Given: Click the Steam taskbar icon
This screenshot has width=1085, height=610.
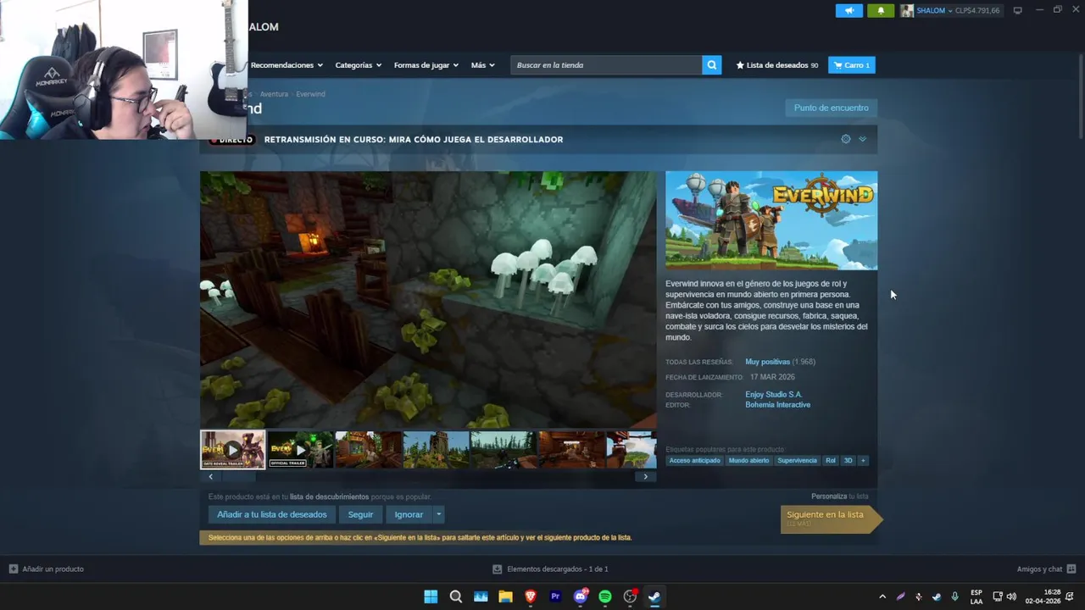Looking at the screenshot, I should [x=654, y=596].
